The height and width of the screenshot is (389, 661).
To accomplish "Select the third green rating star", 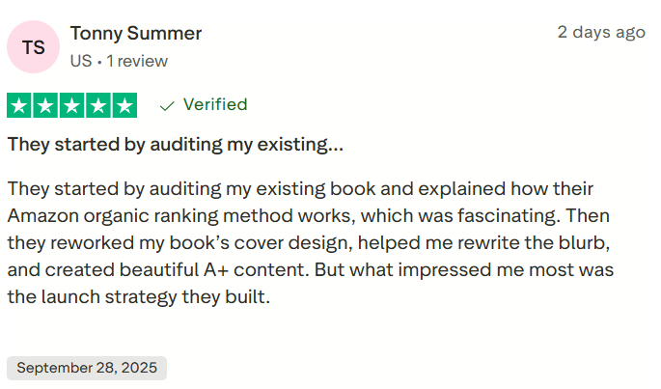I will point(72,105).
